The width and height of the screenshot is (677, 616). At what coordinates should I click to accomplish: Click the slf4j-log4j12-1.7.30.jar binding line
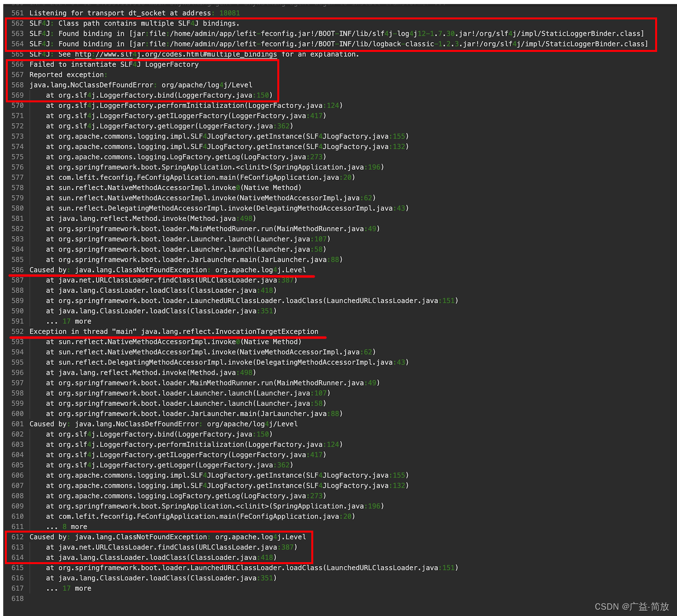(337, 33)
